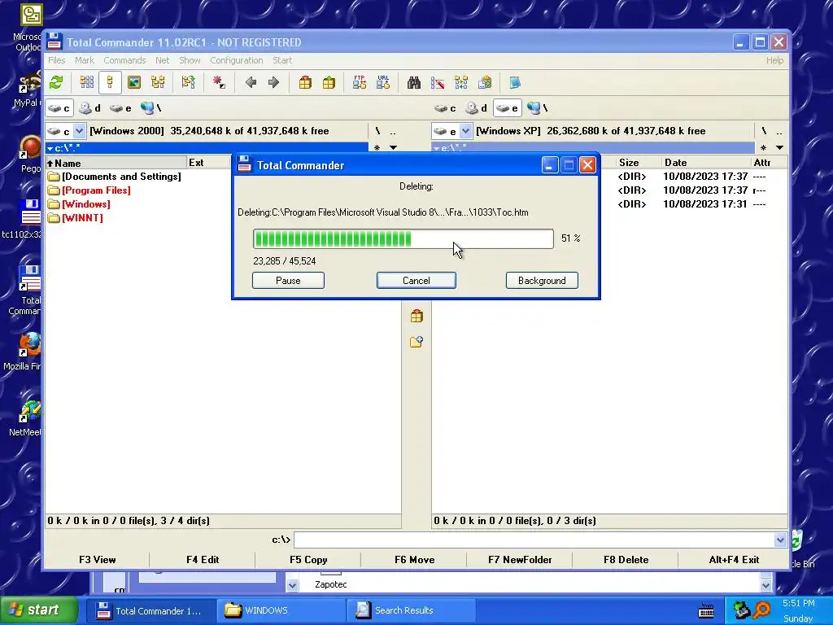Screen dimensions: 833x625
Task: Click the Pack files box icon
Action: click(305, 82)
